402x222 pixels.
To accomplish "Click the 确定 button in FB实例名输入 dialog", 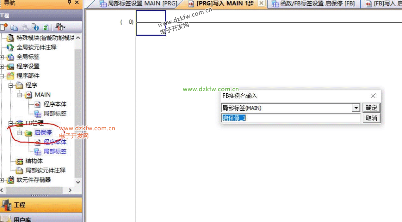I will 371,108.
